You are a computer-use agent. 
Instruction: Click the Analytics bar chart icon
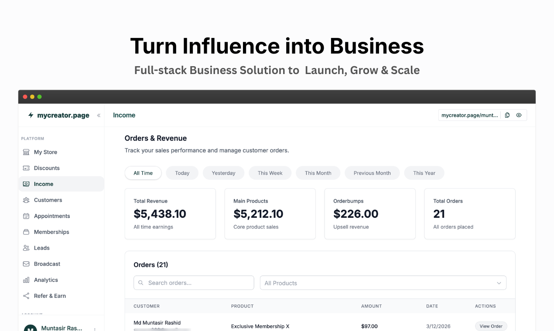pyautogui.click(x=26, y=280)
